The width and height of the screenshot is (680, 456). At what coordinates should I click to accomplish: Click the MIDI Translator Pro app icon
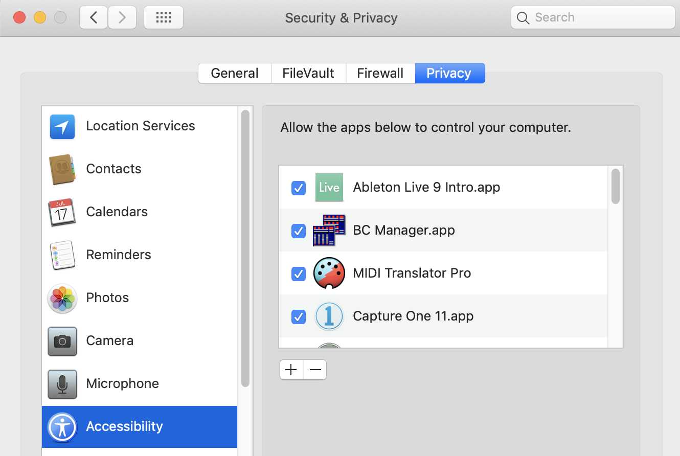click(329, 273)
